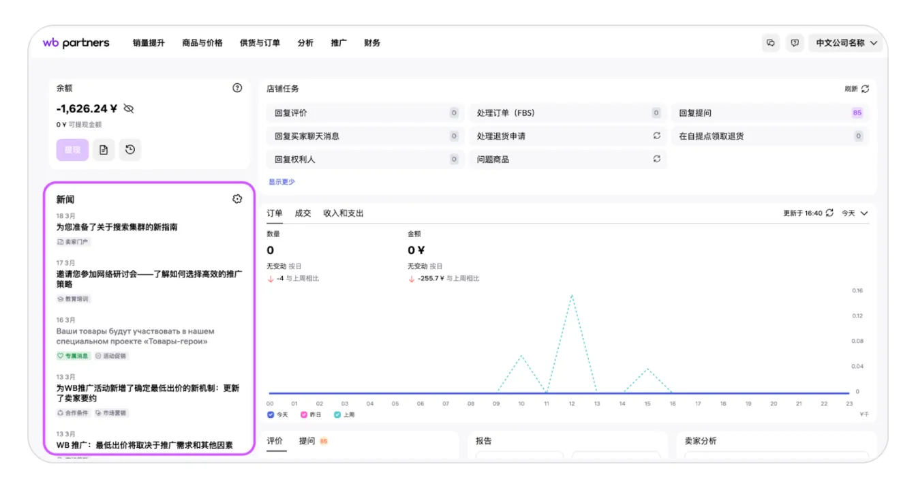Open the 今天 period dropdown
Viewport: 916px width, 488px height.
tap(855, 213)
